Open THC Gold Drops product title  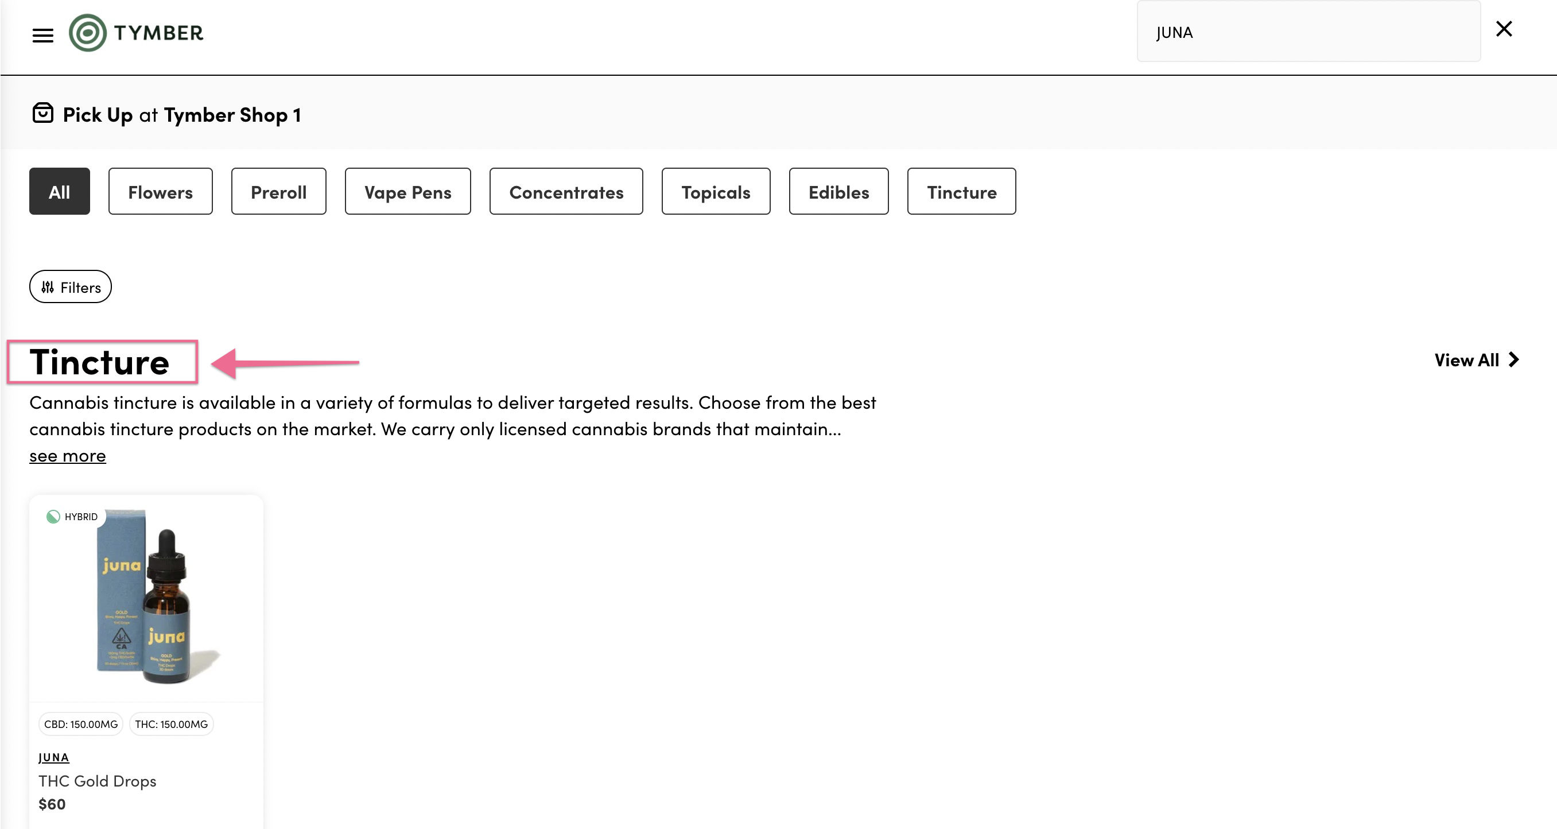coord(98,781)
